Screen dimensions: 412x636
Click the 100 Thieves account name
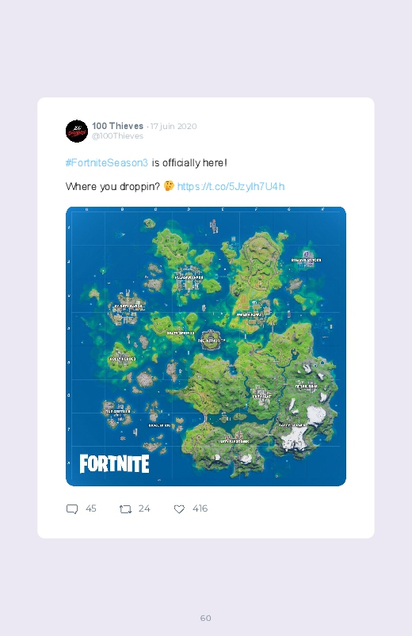point(118,126)
